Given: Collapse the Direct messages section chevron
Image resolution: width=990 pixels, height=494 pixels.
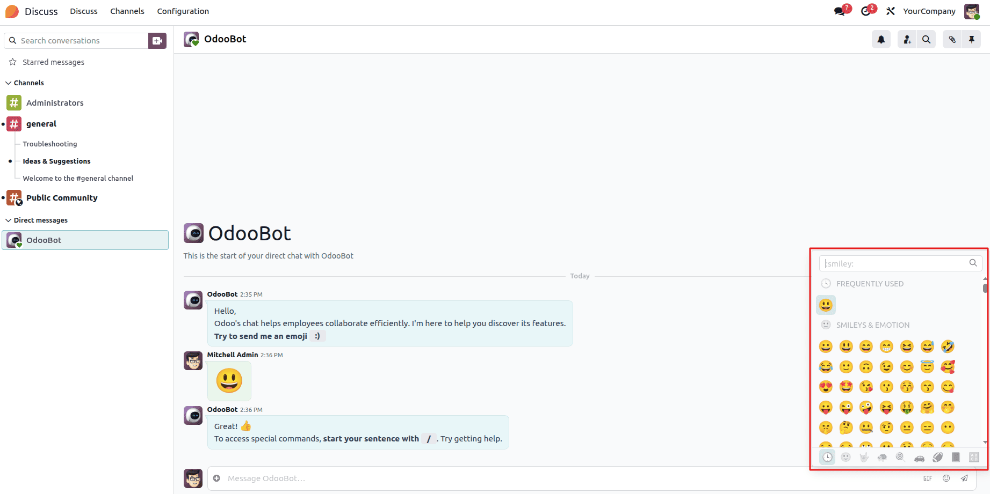Looking at the screenshot, I should click(8, 220).
